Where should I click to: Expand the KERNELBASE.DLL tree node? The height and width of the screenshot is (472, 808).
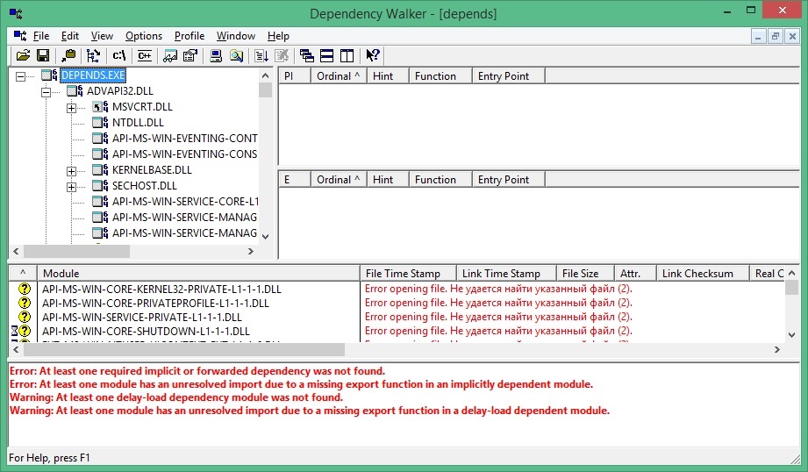point(72,170)
